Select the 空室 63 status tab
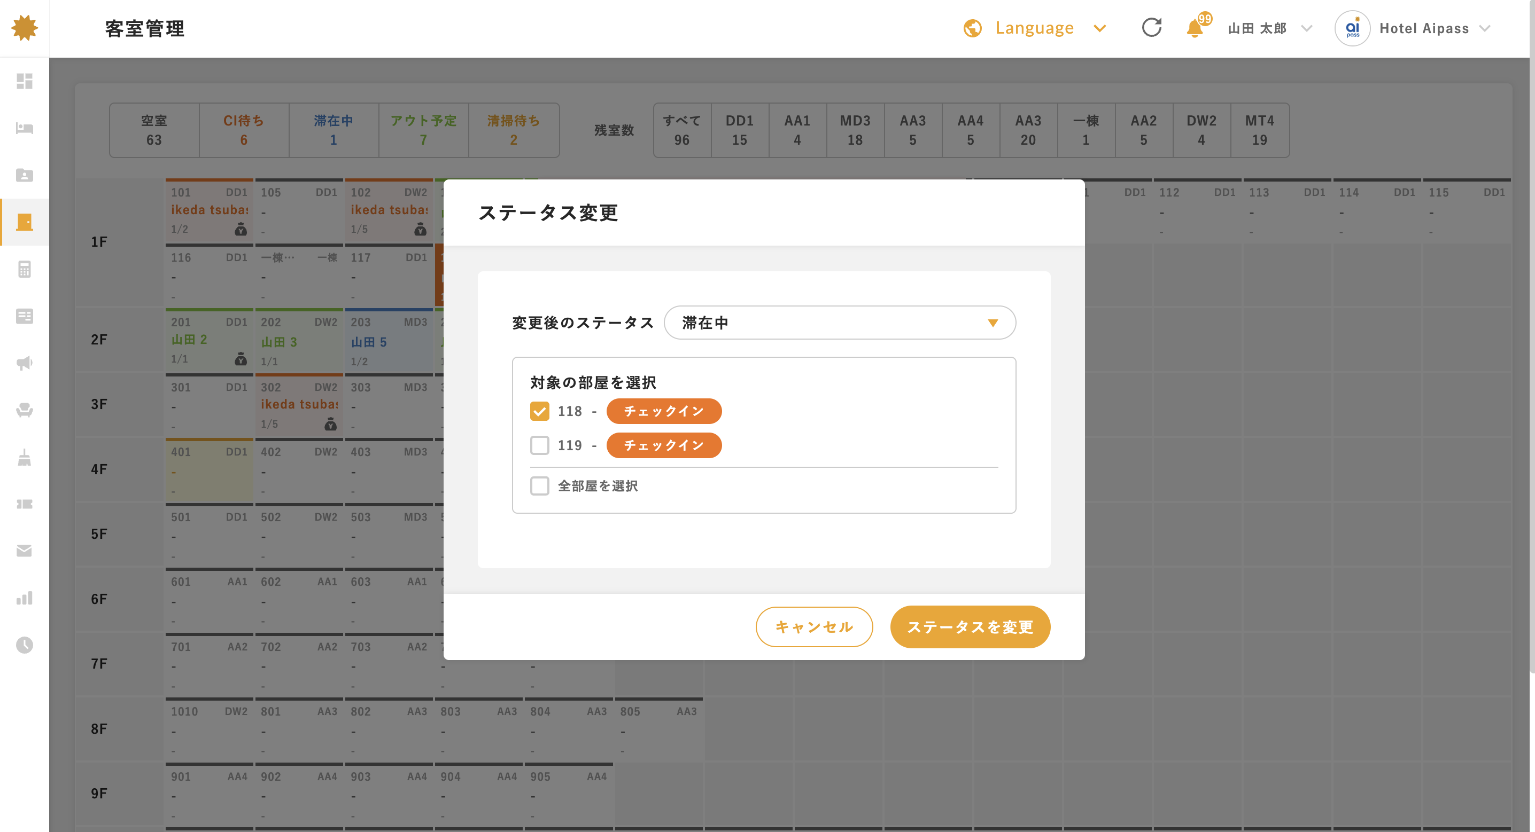The image size is (1535, 832). 154,130
